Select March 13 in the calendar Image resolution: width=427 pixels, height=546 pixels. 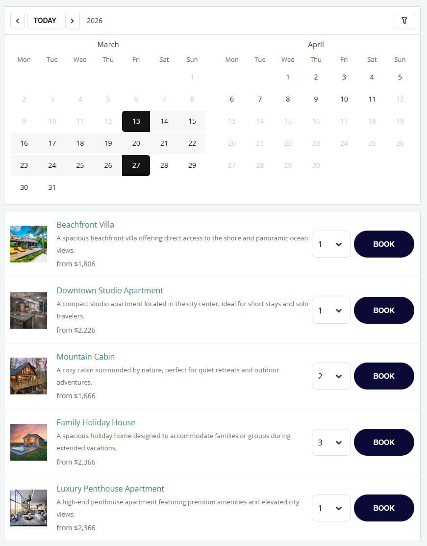coord(136,121)
